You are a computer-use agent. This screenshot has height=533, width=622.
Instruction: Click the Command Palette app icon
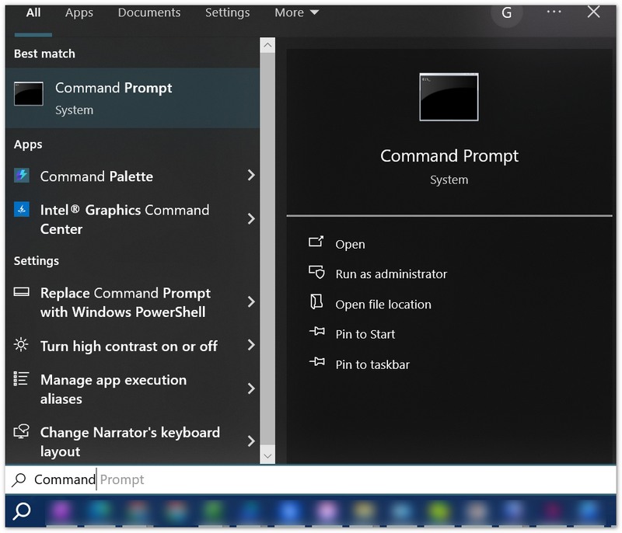pyautogui.click(x=22, y=175)
